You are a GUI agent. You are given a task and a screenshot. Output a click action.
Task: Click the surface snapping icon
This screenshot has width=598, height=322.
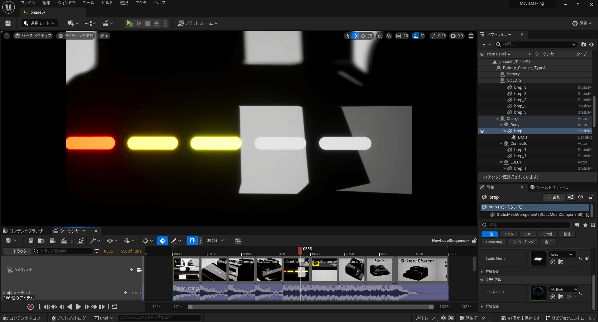[x=389, y=36]
